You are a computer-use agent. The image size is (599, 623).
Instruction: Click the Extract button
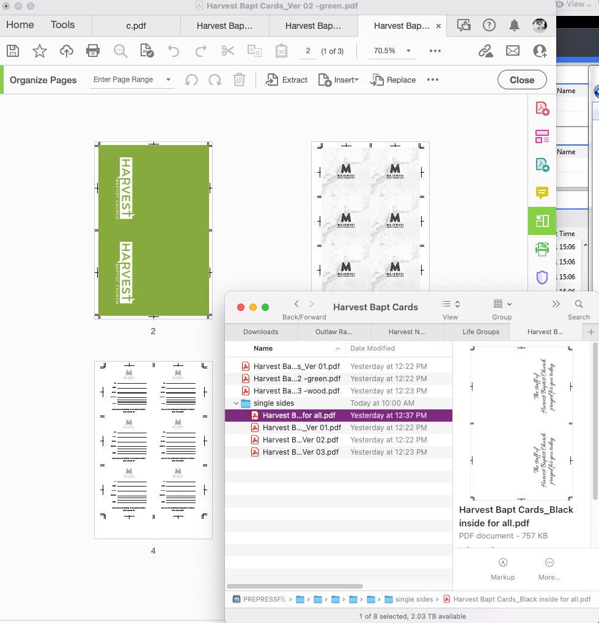click(x=287, y=80)
